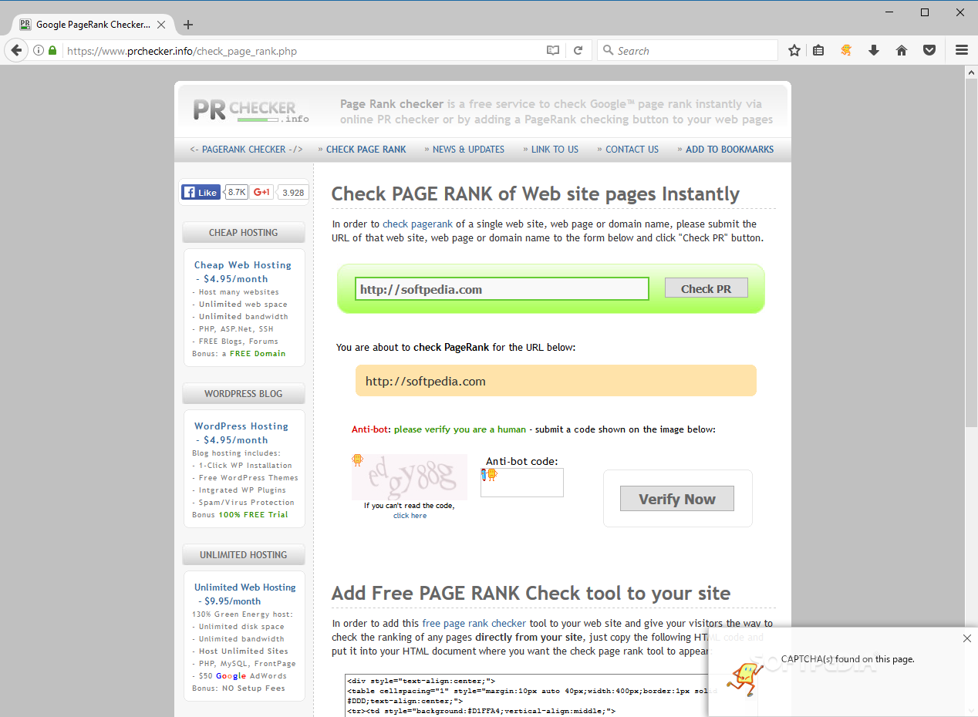Click the highlighted http://softpedia.com URL box
The height and width of the screenshot is (717, 978).
[556, 381]
